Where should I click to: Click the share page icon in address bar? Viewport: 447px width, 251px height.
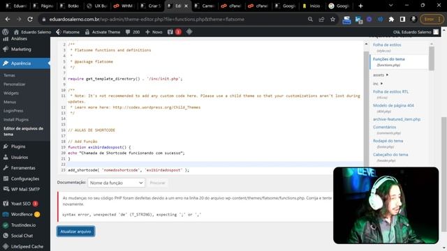(x=321, y=19)
